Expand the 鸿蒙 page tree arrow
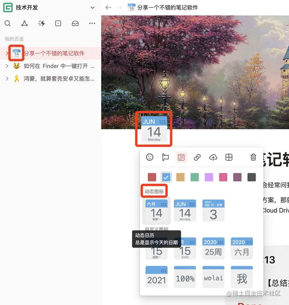Viewport: 289px width, 305px height. pyautogui.click(x=7, y=79)
